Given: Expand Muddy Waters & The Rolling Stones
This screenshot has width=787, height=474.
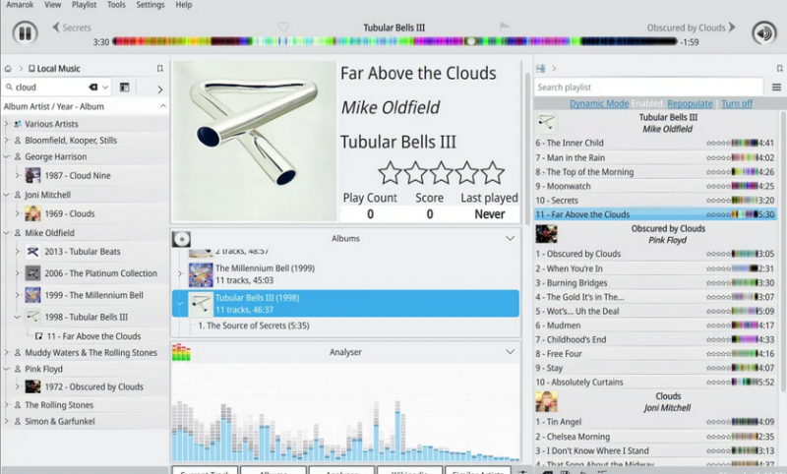Looking at the screenshot, I should click(x=7, y=353).
